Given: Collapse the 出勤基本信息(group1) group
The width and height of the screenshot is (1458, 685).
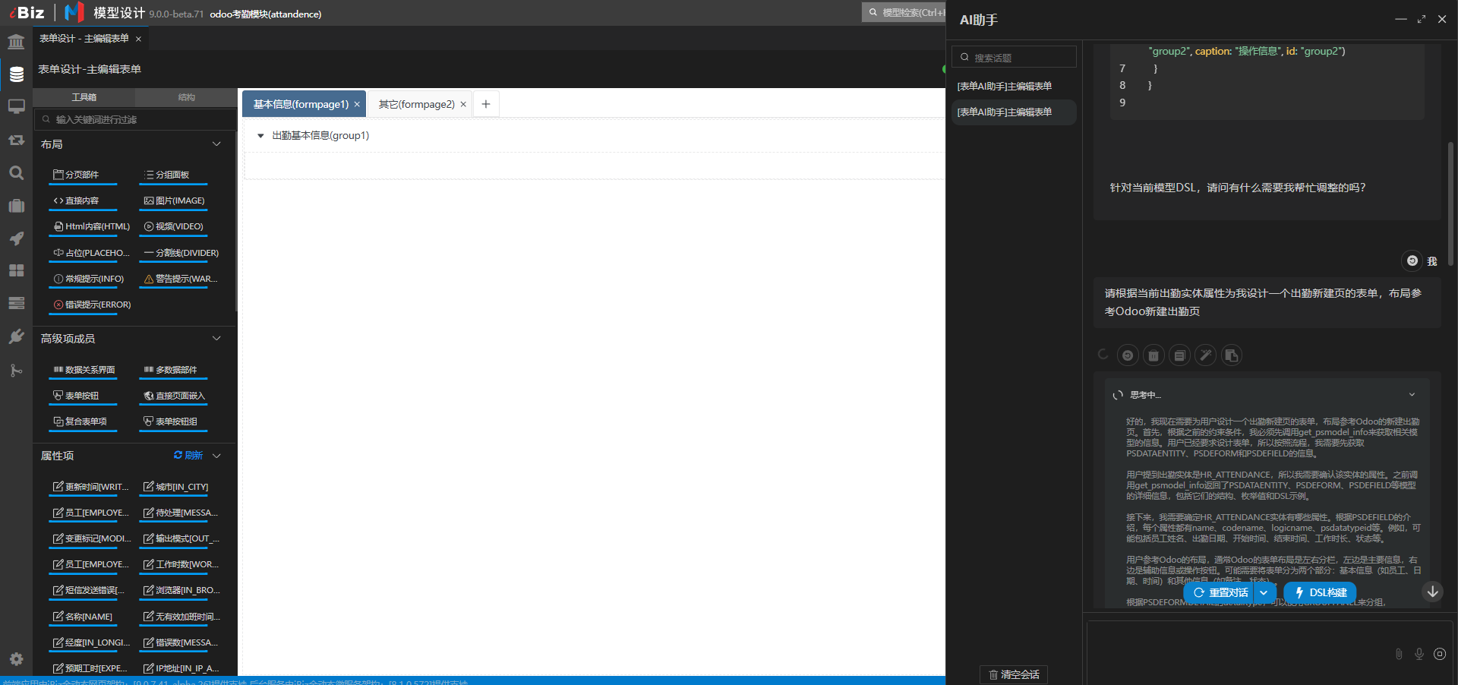Looking at the screenshot, I should coord(260,136).
